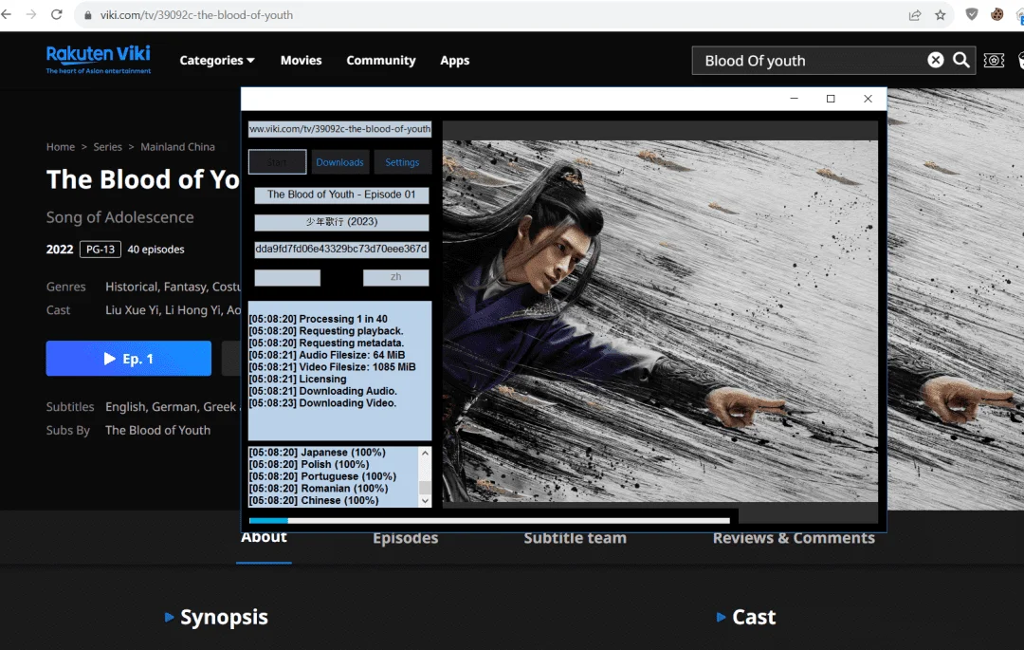Select the Romanian (100%) subtitle row
The height and width of the screenshot is (650, 1024).
319,488
